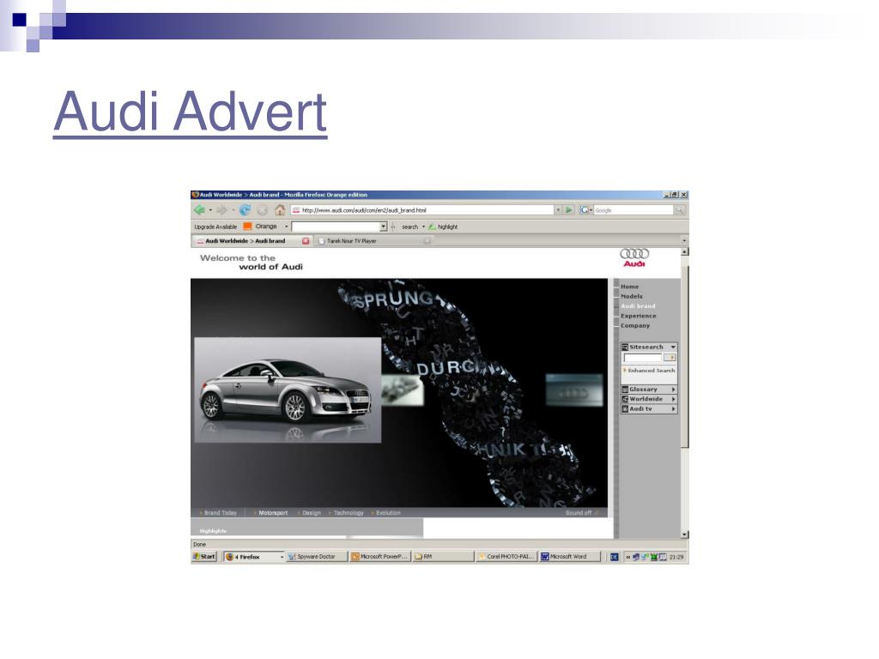Viewport: 879px width, 659px height.
Task: Click the search magnifier button in Google box
Action: [679, 210]
